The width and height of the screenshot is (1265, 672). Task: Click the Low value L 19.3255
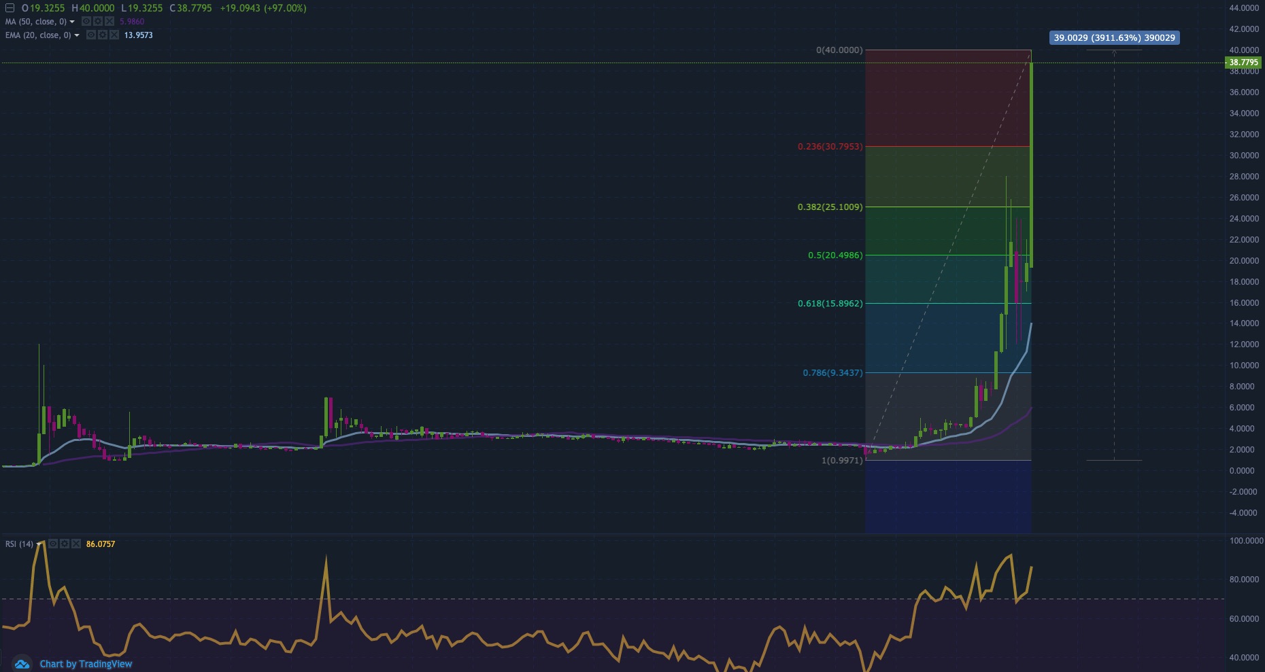[x=142, y=8]
